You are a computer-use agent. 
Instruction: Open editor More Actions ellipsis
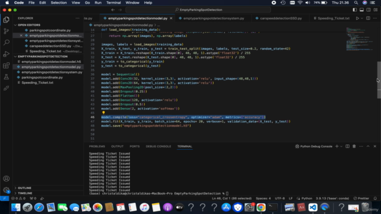375,18
